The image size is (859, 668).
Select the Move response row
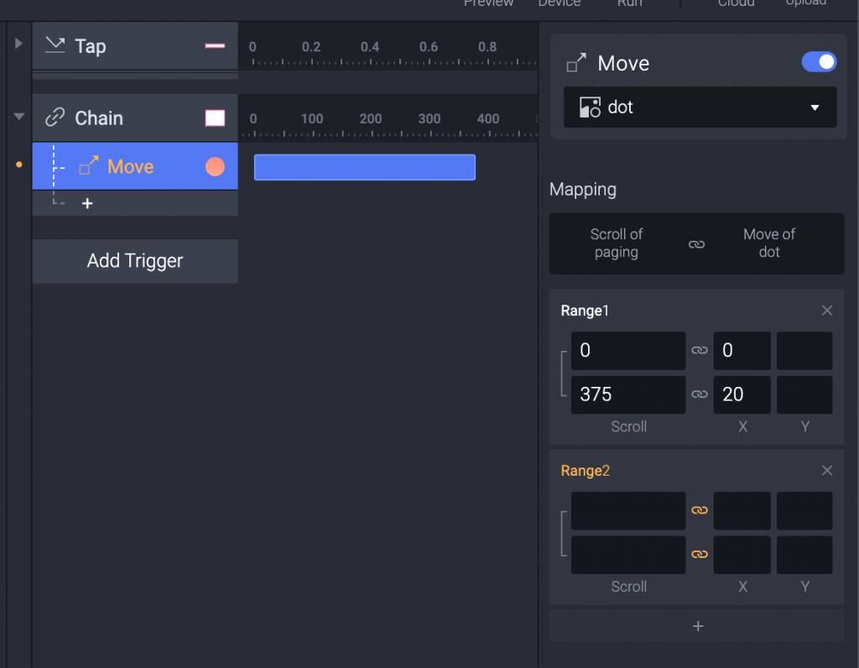tap(135, 166)
